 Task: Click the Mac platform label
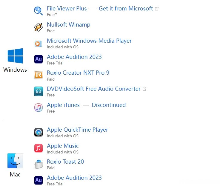pyautogui.click(x=15, y=174)
